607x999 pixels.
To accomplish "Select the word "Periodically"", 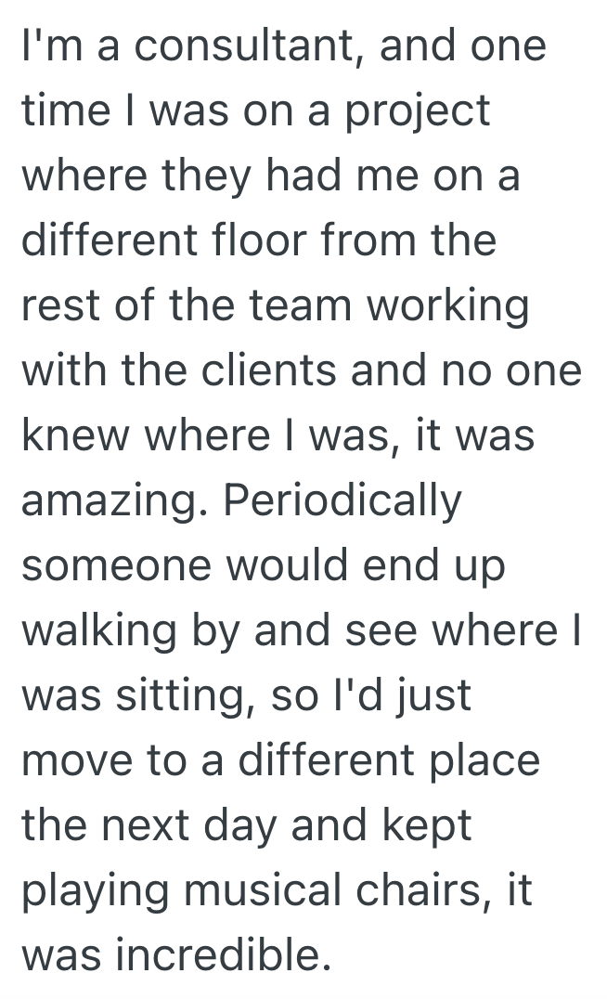I will point(342,501).
